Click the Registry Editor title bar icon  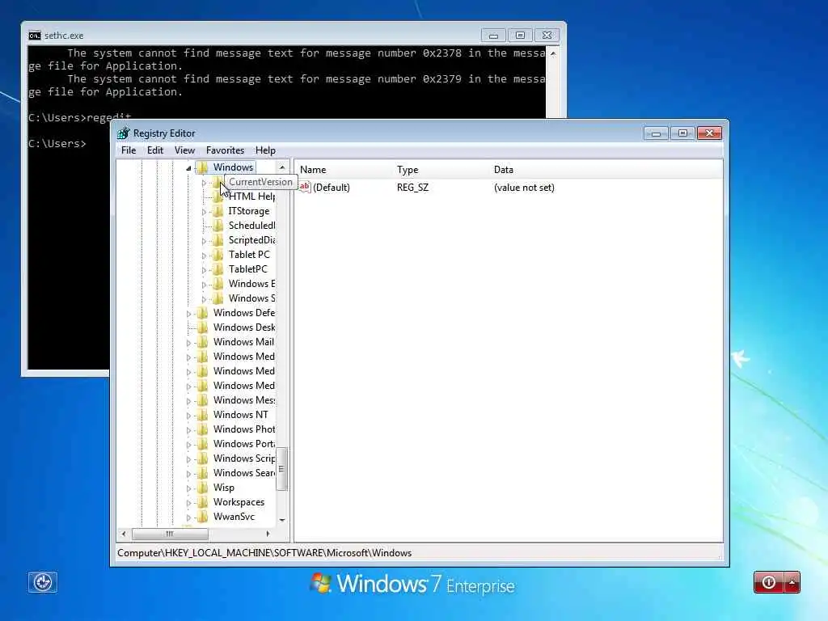pyautogui.click(x=123, y=133)
